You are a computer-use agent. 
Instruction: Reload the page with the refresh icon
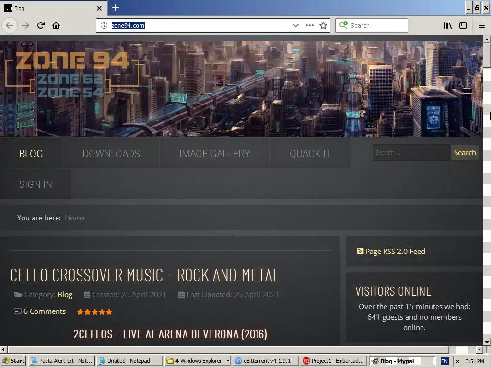41,25
